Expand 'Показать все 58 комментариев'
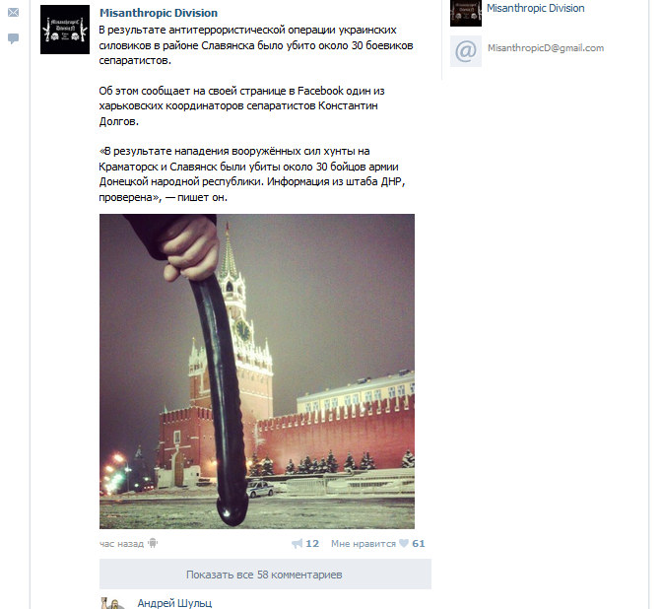662x609 pixels. coord(266,575)
